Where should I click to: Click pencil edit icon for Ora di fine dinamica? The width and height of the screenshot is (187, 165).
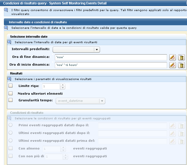coord(173,57)
